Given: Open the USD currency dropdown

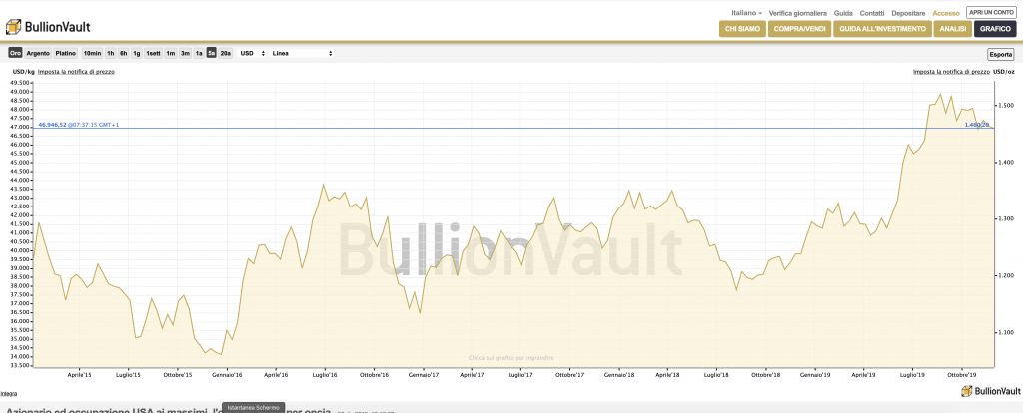Looking at the screenshot, I should 253,53.
